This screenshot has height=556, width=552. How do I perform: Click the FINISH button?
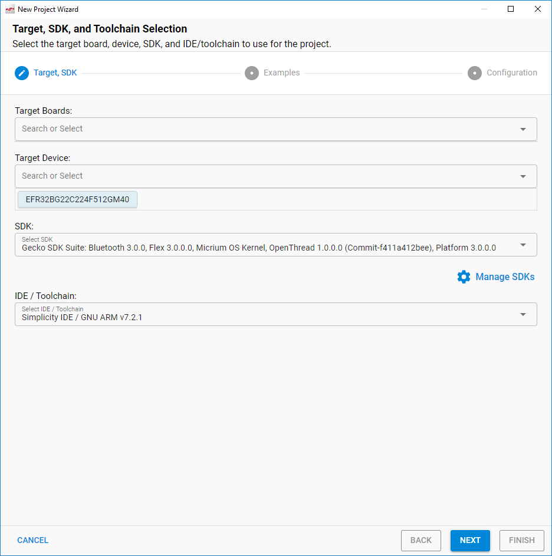tap(521, 540)
